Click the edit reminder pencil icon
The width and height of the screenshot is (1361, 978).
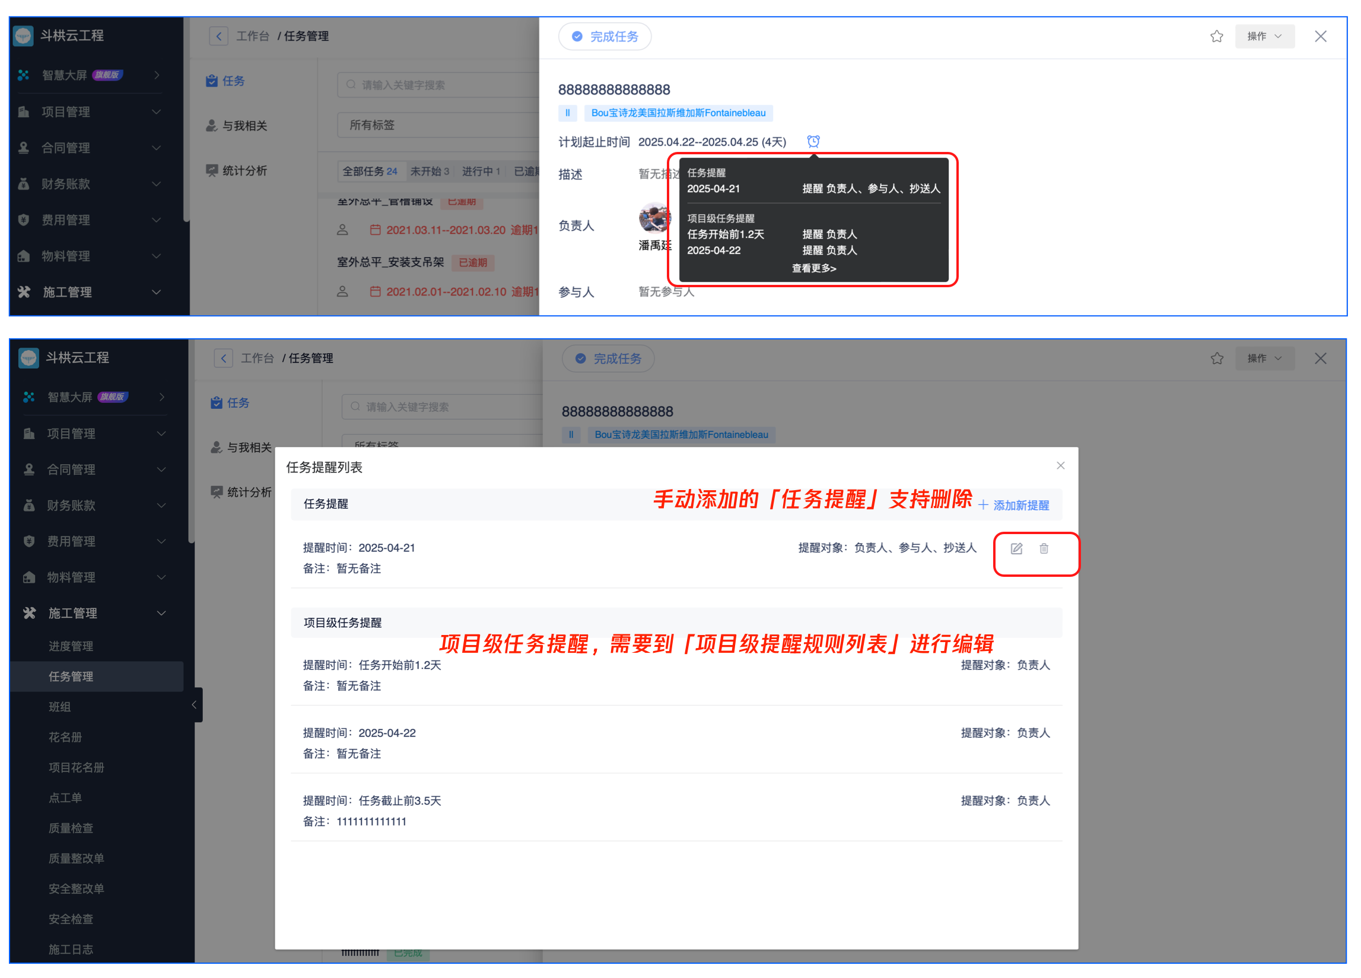(x=1016, y=549)
